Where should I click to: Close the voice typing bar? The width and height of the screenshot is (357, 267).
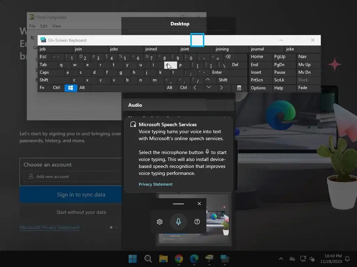199,204
